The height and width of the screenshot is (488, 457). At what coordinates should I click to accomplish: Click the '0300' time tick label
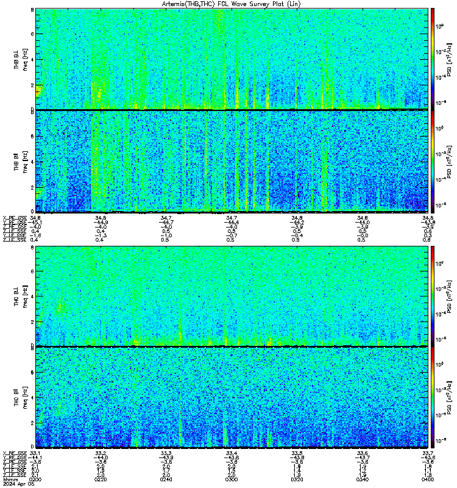pyautogui.click(x=232, y=479)
